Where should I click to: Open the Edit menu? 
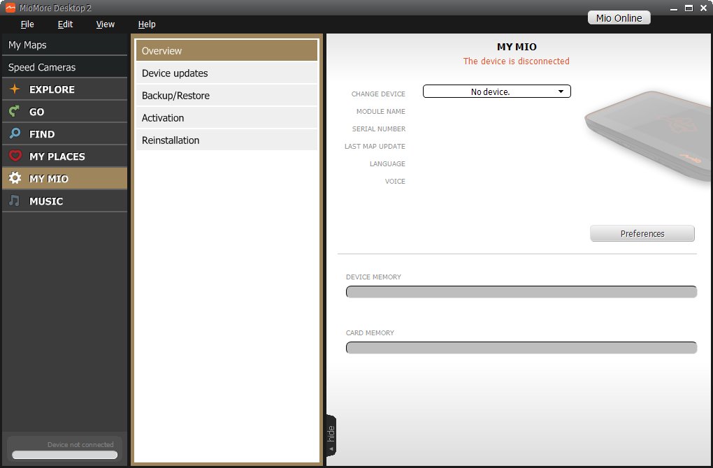pos(65,24)
